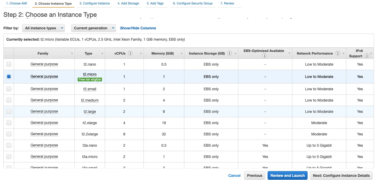Click the Type column sort arrow
375x180 pixels.
102,54
